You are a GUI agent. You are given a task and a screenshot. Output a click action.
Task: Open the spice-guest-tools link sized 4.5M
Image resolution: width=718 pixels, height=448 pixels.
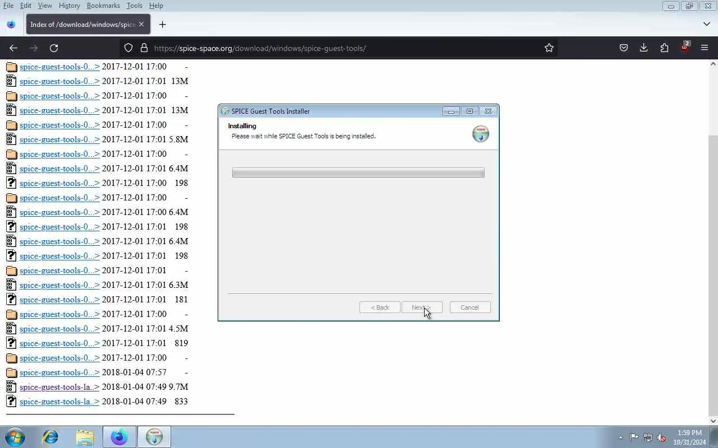coord(59,329)
